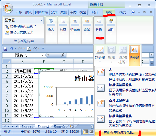Open the Formulas (公式) tab
This screenshot has height=136, width=156.
point(54,12)
